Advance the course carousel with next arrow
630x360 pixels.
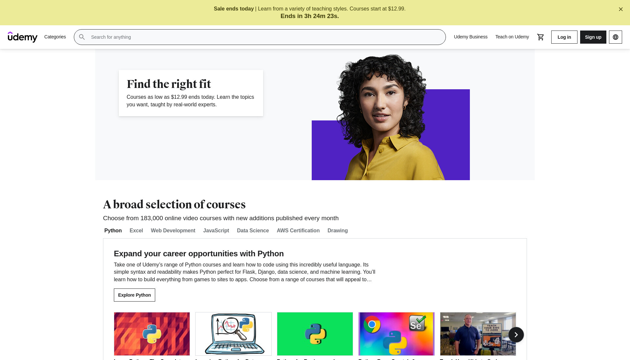point(516,335)
